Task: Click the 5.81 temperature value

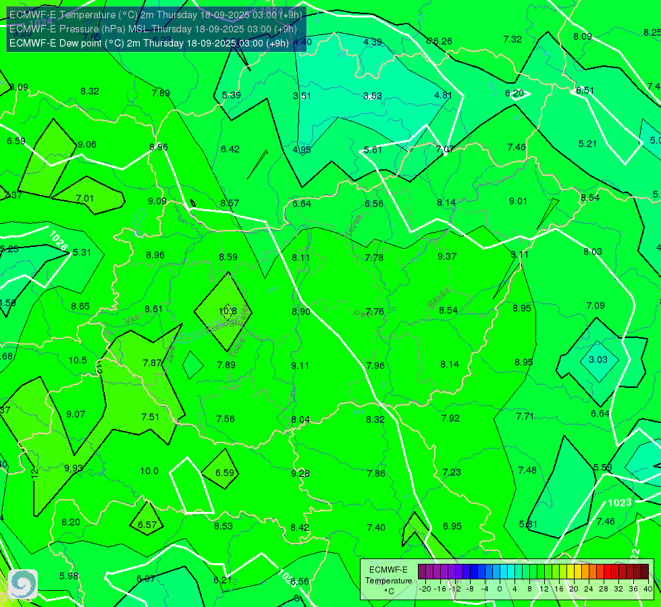Action: 528,524
